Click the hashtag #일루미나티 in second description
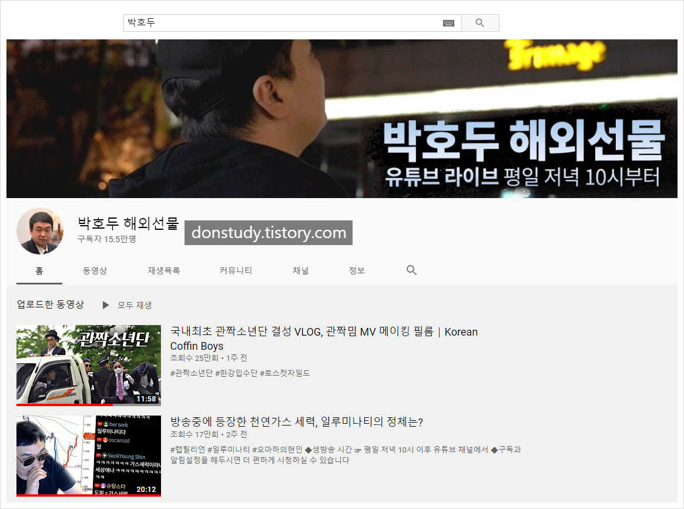684x509 pixels. click(x=229, y=450)
